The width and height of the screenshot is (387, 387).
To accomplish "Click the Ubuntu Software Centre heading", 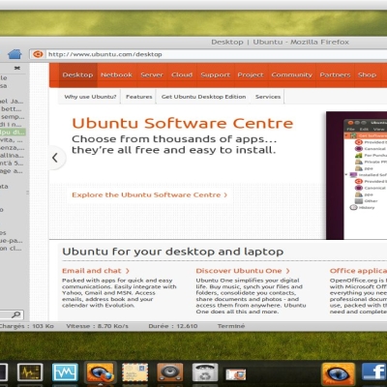I will coord(183,123).
